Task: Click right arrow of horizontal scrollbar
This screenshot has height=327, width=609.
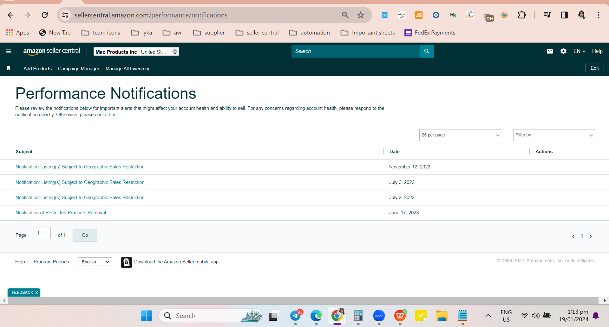Action: point(605,300)
